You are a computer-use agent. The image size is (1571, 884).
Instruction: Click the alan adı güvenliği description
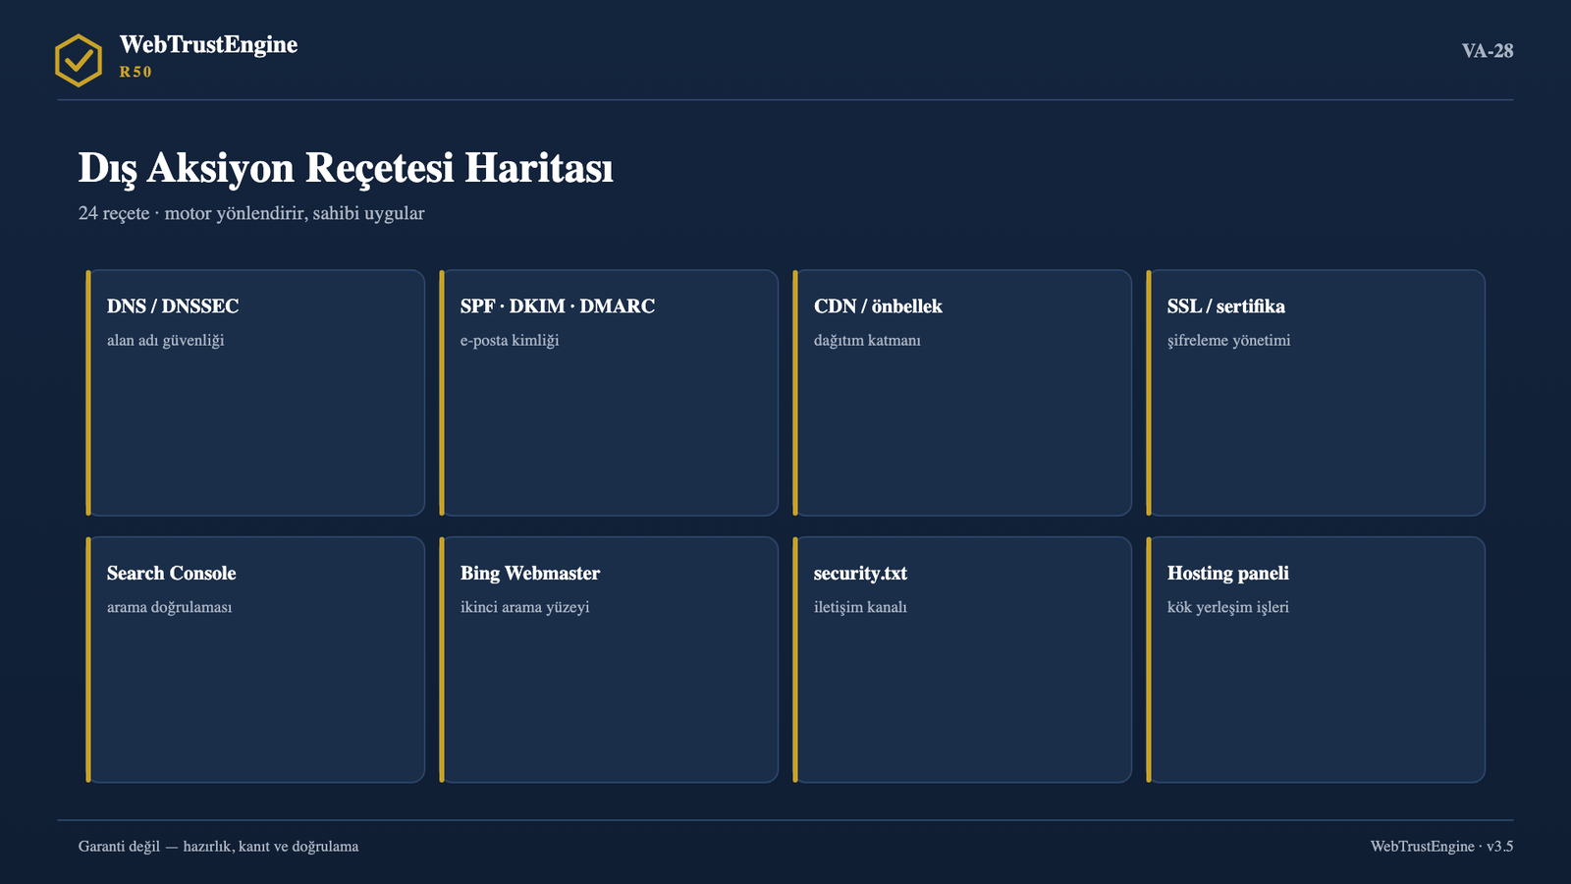click(166, 341)
